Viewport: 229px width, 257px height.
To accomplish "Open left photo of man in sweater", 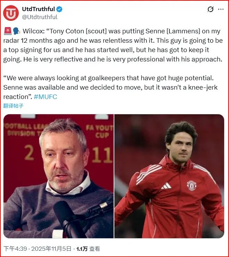I will click(58, 176).
